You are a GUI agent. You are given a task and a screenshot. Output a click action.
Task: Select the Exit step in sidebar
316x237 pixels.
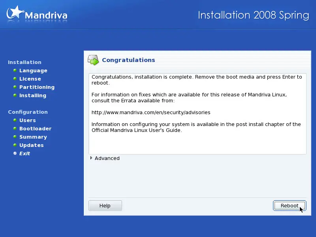(24, 153)
